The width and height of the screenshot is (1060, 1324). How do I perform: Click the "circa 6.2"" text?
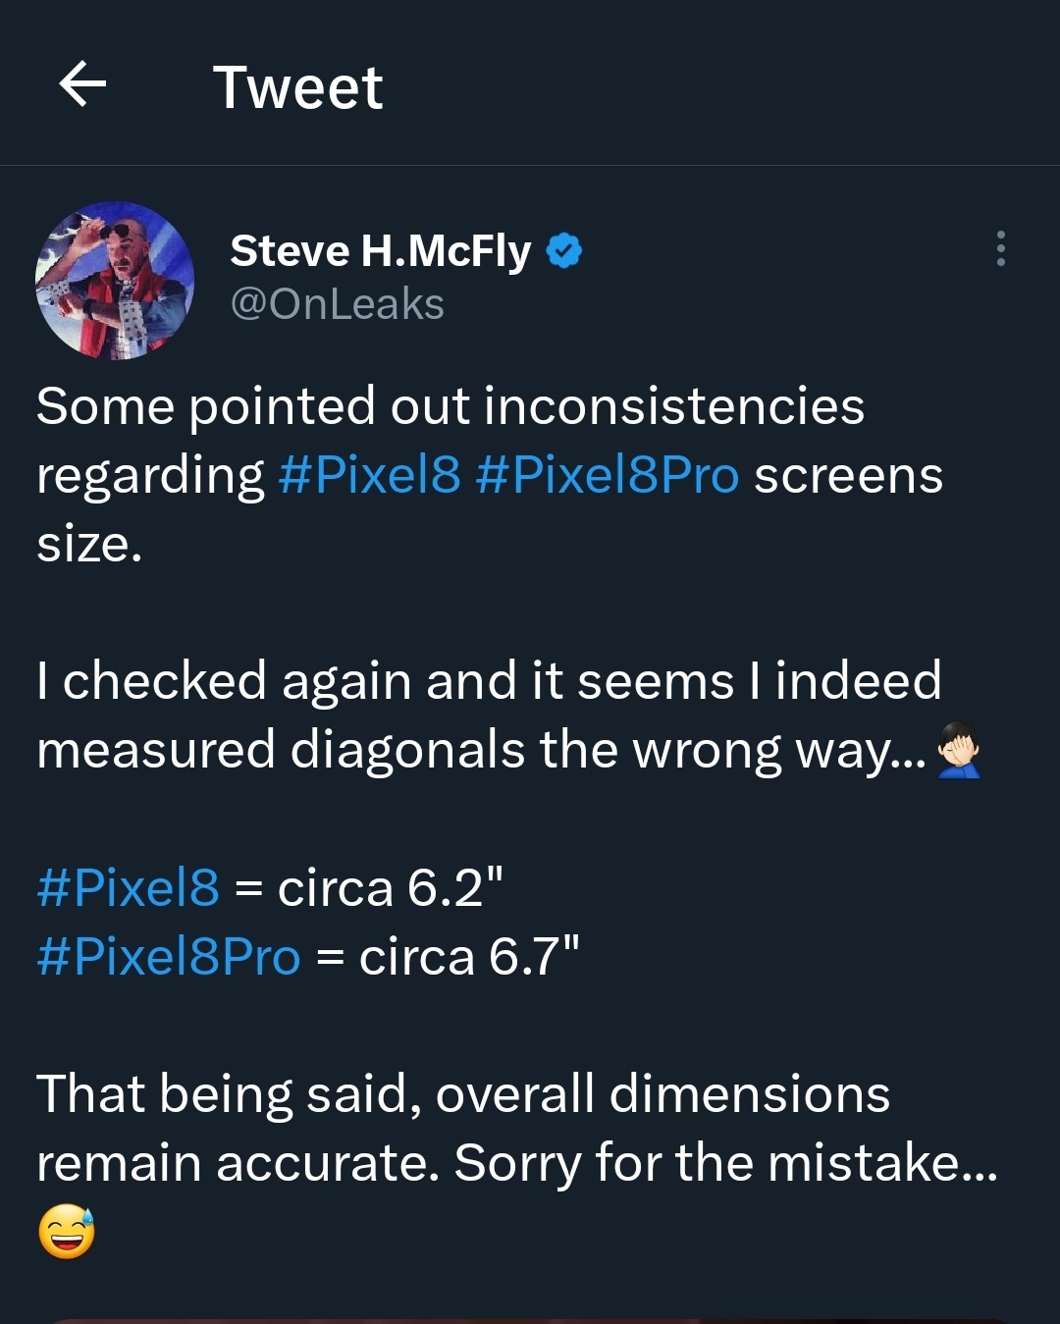390,887
